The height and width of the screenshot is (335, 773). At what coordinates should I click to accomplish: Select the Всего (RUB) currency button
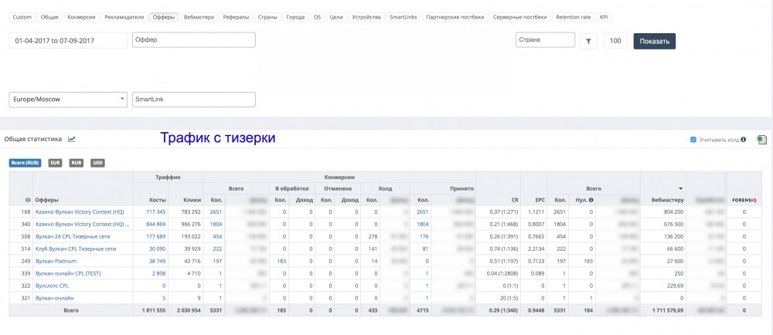point(26,163)
